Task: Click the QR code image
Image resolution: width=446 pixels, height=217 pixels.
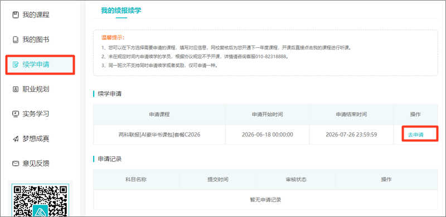Action: coord(40,200)
